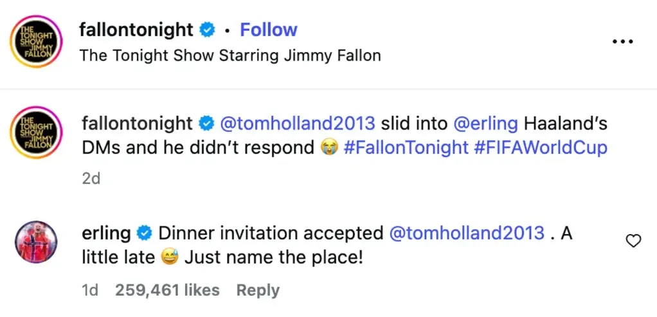Screen dimensions: 657x317
Task: Click the fallontonight username in caption
Action: pyautogui.click(x=138, y=123)
